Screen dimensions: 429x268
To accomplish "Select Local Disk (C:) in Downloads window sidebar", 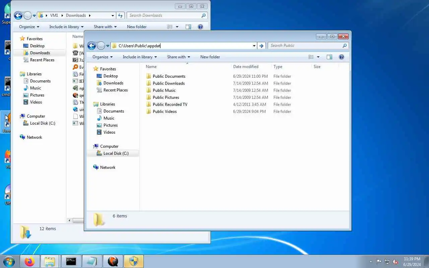I will pos(43,123).
